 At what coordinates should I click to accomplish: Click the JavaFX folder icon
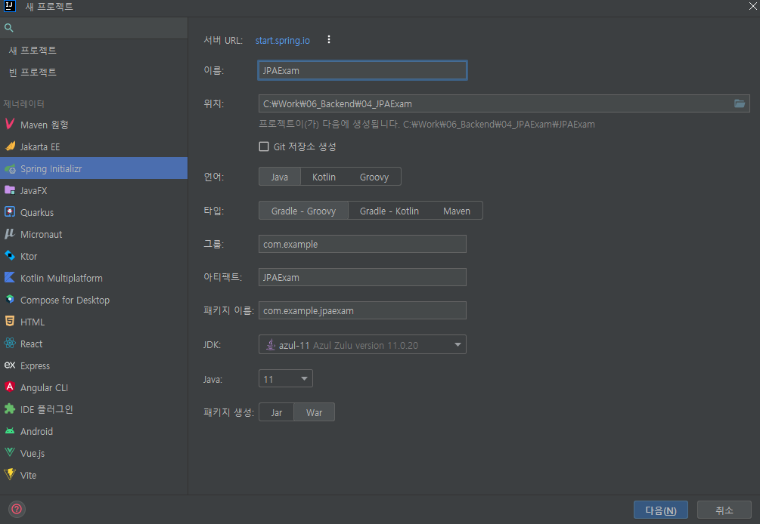pos(10,190)
